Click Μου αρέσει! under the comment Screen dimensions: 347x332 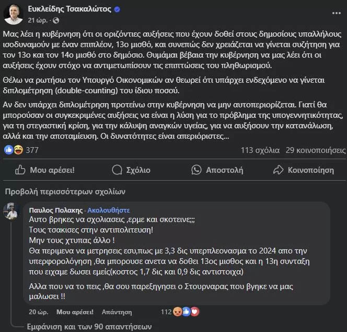[x=75, y=312]
